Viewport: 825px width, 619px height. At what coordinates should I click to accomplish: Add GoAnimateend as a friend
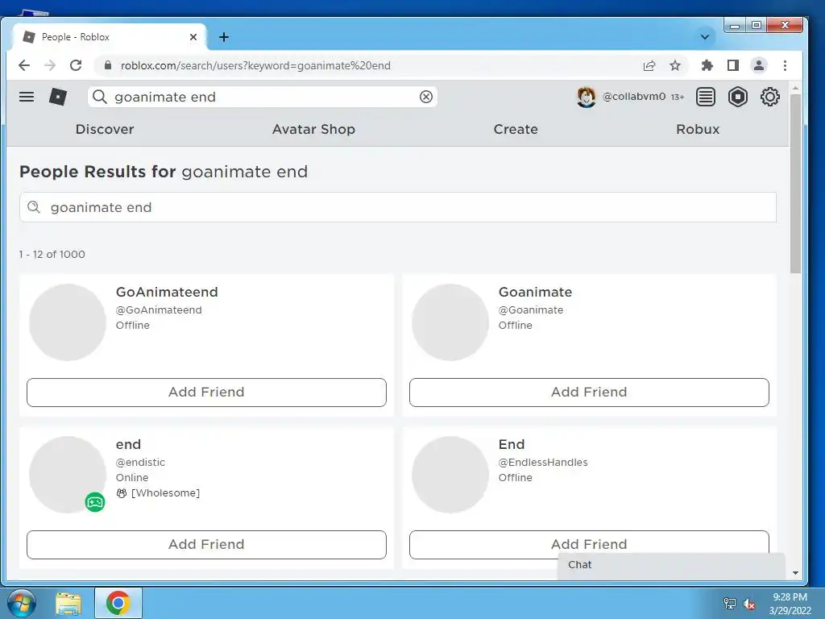click(x=206, y=393)
